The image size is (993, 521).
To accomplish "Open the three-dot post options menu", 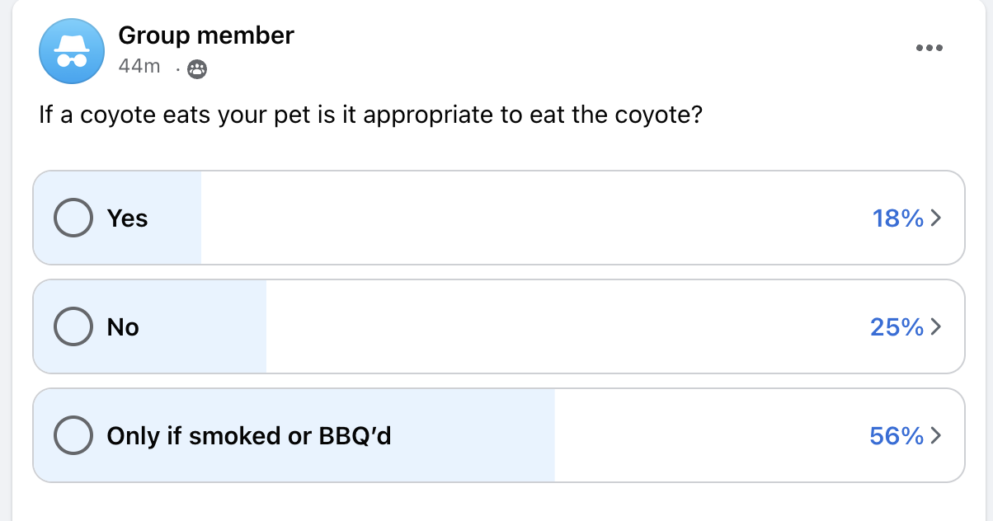I will 929,48.
